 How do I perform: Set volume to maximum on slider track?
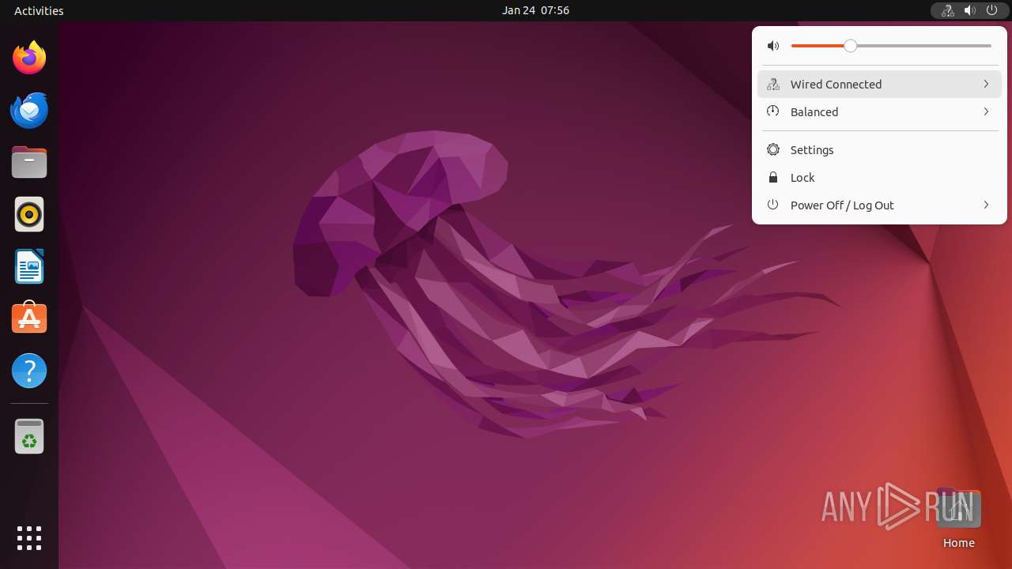tap(990, 46)
